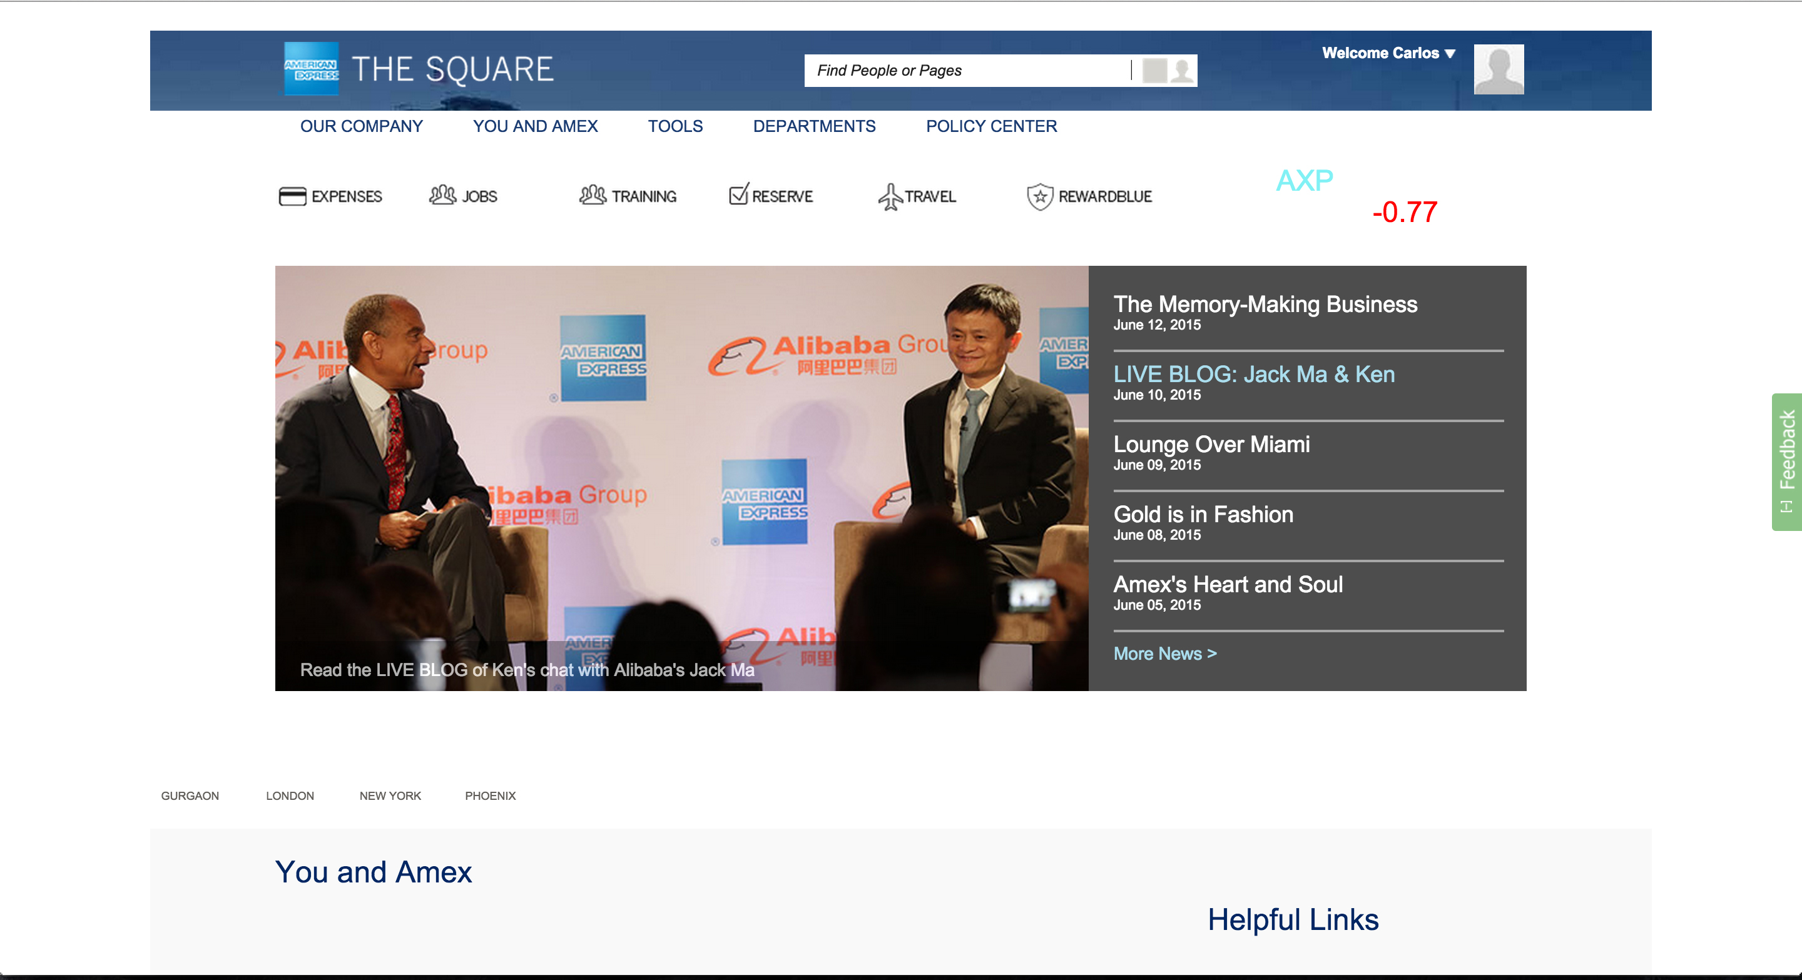Open the Gold is in Fashion article
Screen dimensions: 1802x980
[x=1203, y=515]
